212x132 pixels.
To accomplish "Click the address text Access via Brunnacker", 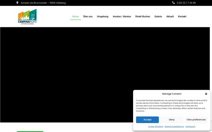I will (43, 3).
